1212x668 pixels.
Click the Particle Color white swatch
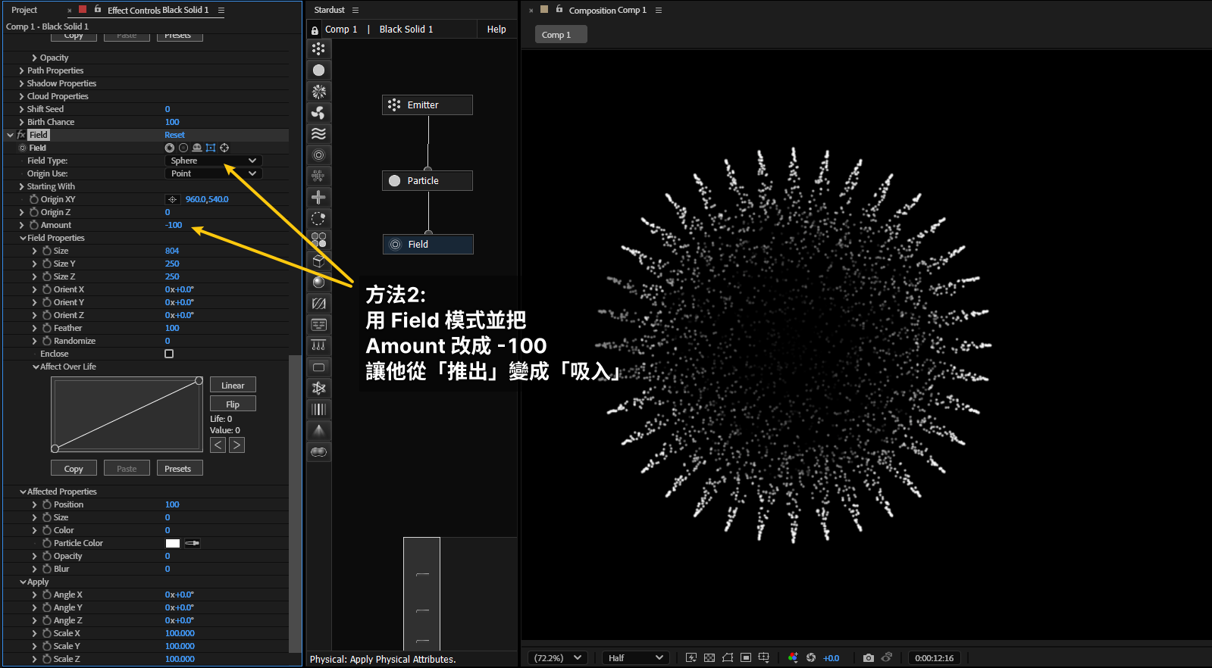pos(173,543)
